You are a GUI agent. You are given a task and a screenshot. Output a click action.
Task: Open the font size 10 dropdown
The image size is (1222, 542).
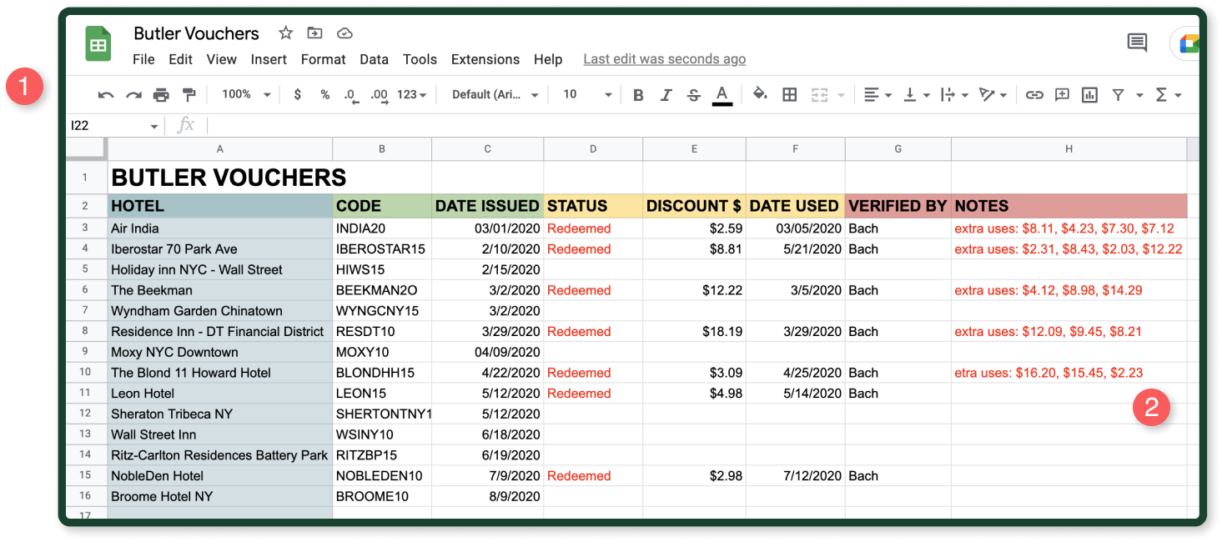point(588,95)
